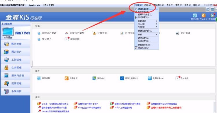Select 工资管理 sidebar module
The width and height of the screenshot is (217, 113).
16,60
